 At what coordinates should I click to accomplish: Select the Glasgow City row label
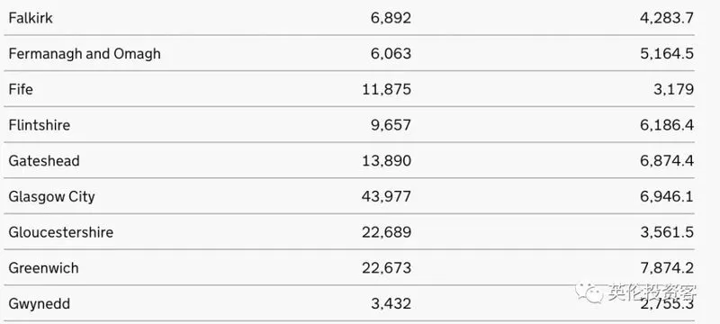click(51, 196)
